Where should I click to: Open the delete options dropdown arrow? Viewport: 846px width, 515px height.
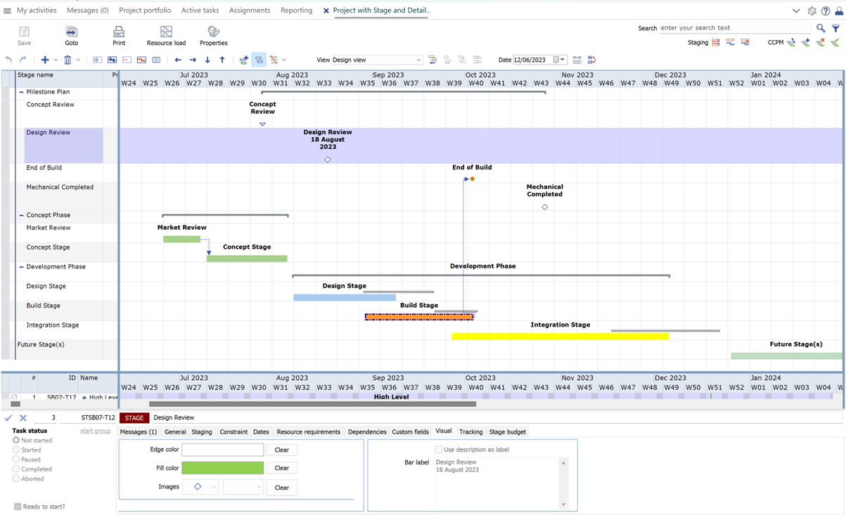[x=78, y=60]
